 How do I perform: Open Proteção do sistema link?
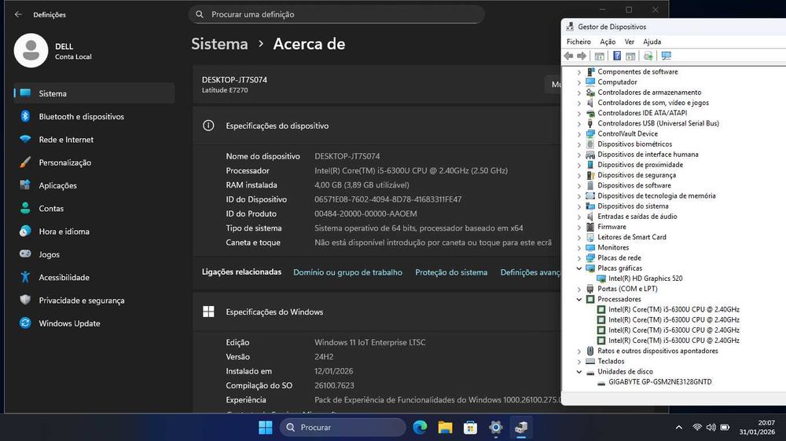coord(451,272)
